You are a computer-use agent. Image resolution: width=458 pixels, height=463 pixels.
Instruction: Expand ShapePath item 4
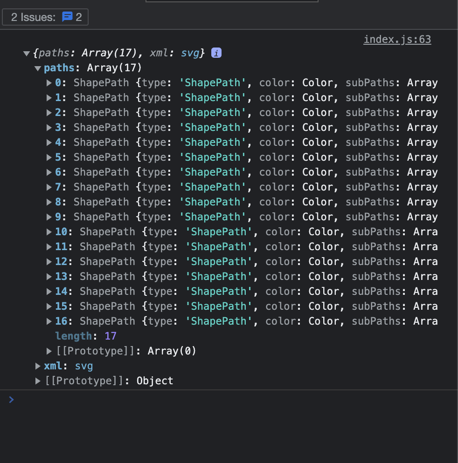49,143
